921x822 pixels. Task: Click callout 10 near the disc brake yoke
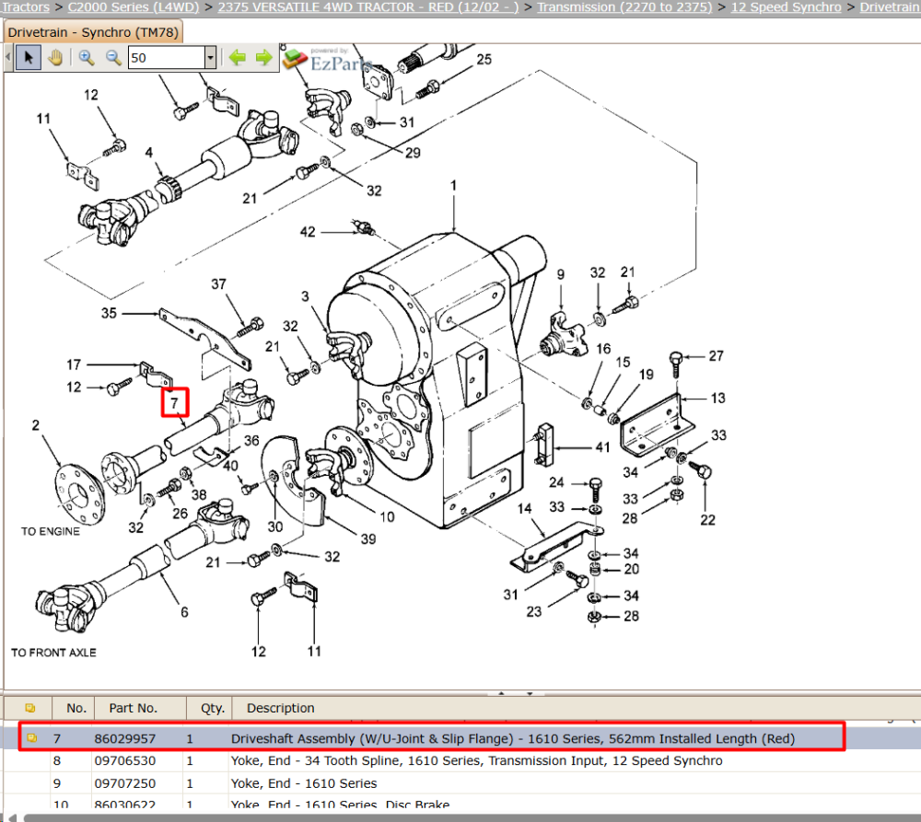[387, 517]
